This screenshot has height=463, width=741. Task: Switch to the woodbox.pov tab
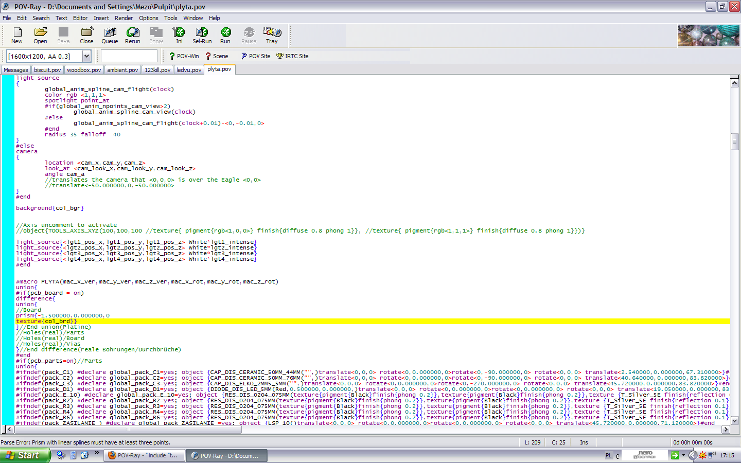coord(84,70)
